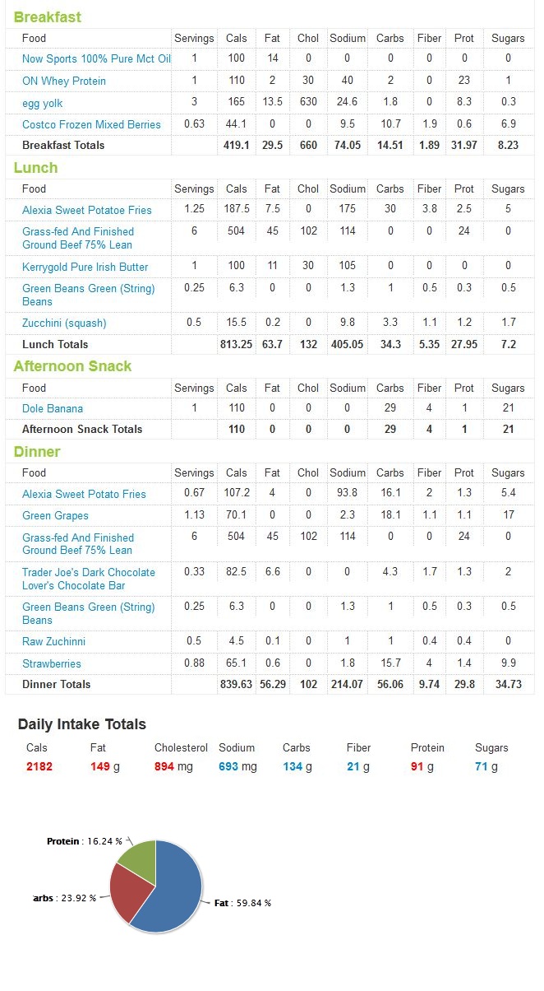Viewport: 544px width, 991px height.
Task: Open Alexia Sweet Potatoe Fries in Lunch
Action: pyautogui.click(x=87, y=211)
